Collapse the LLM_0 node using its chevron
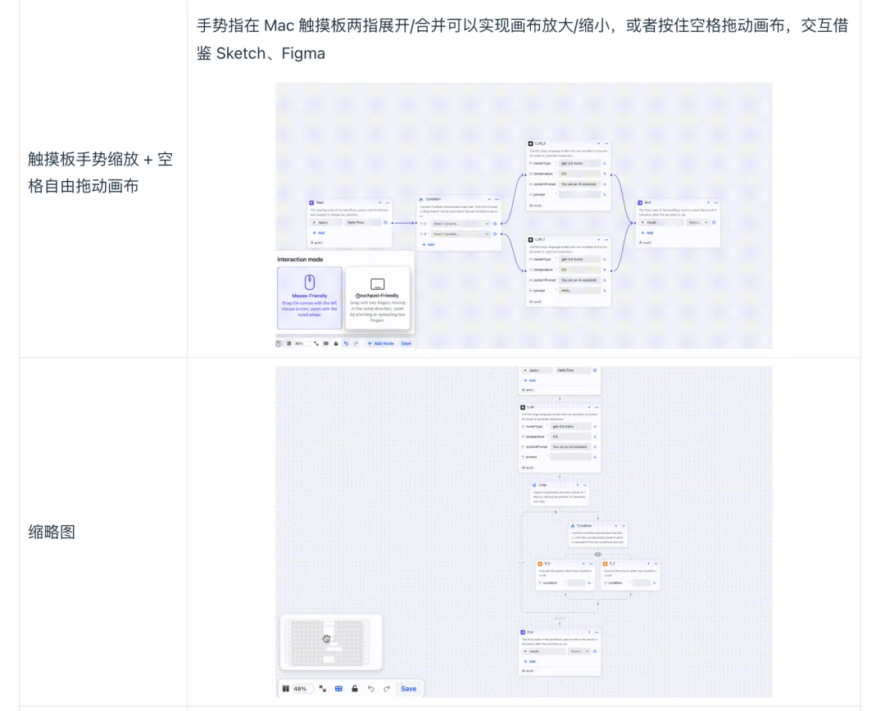Image resolution: width=885 pixels, height=711 pixels. point(599,143)
